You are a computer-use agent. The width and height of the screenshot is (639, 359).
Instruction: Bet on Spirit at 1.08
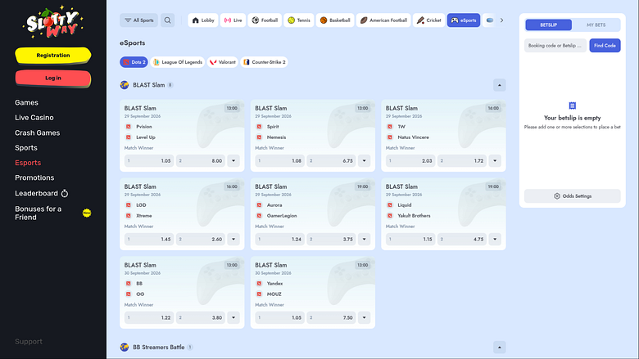[280, 161]
